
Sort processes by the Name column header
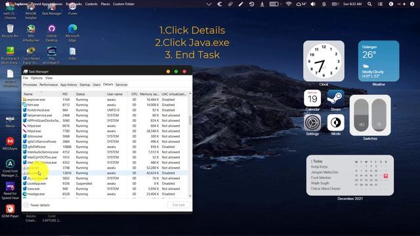pos(41,94)
